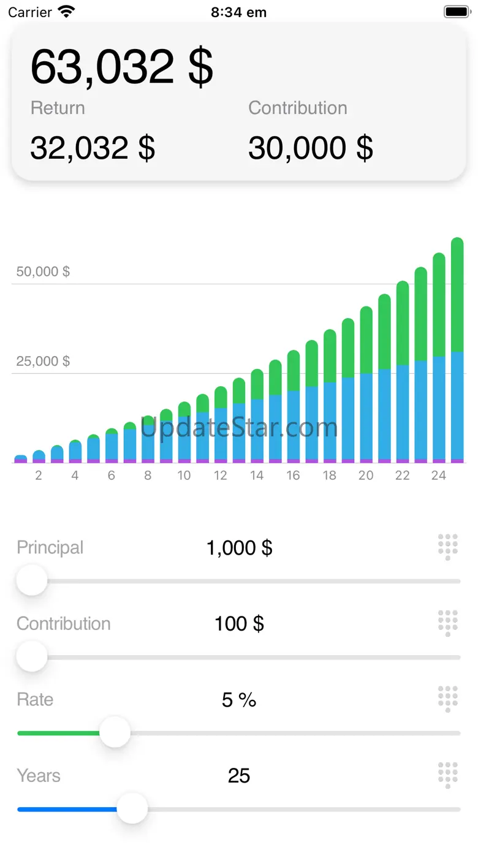Tap the keypad icon beside Contribution
The image size is (478, 850).
tap(448, 623)
